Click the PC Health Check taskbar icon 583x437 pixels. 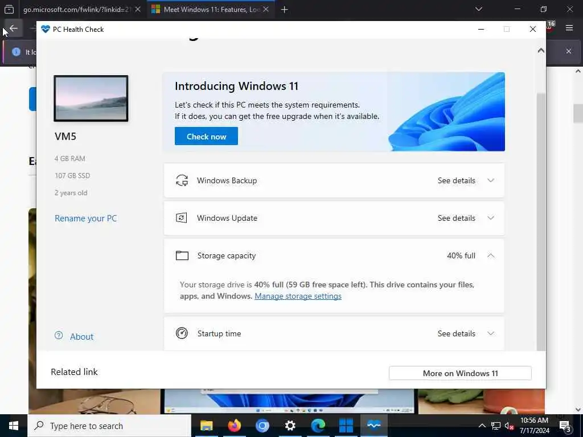tap(374, 426)
